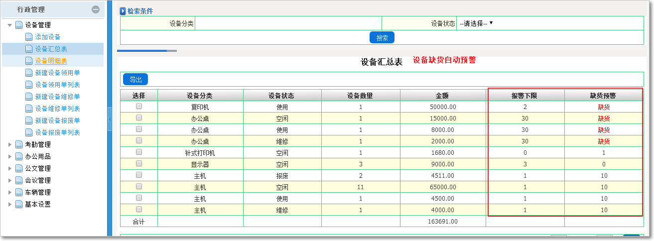Open 新建设备领用单 in the sidebar

57,73
